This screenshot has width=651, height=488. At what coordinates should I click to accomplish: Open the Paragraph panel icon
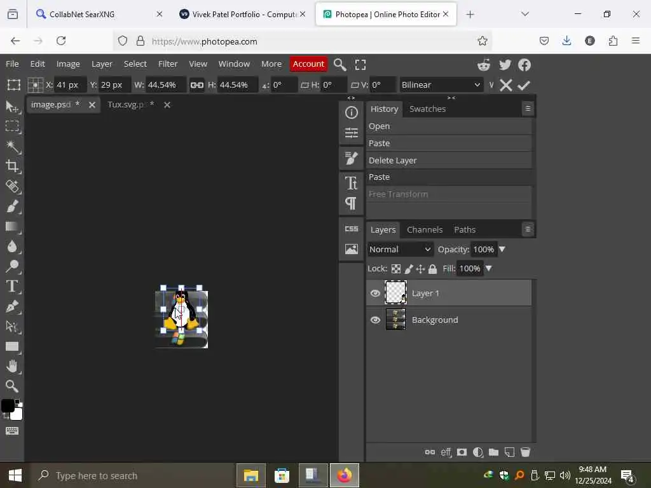(351, 203)
